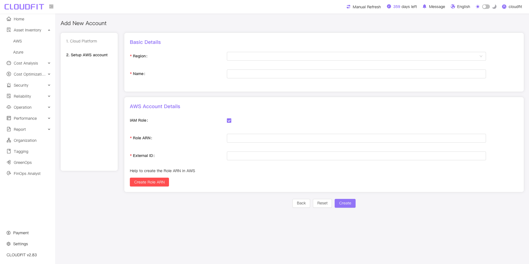Click the Message bell icon

pyautogui.click(x=425, y=7)
